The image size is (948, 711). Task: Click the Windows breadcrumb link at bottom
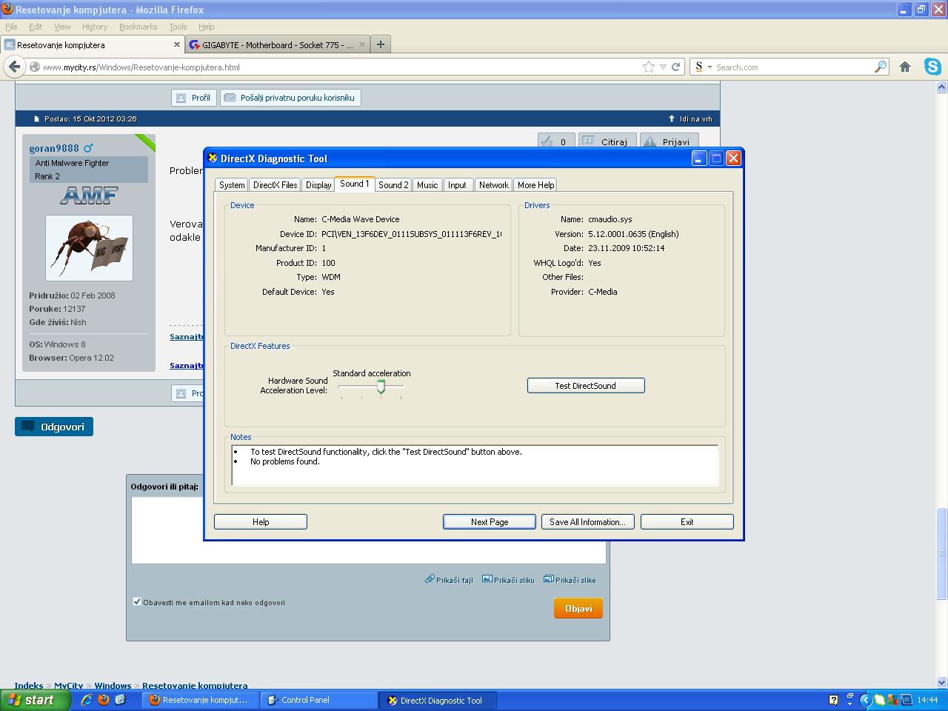click(x=113, y=686)
